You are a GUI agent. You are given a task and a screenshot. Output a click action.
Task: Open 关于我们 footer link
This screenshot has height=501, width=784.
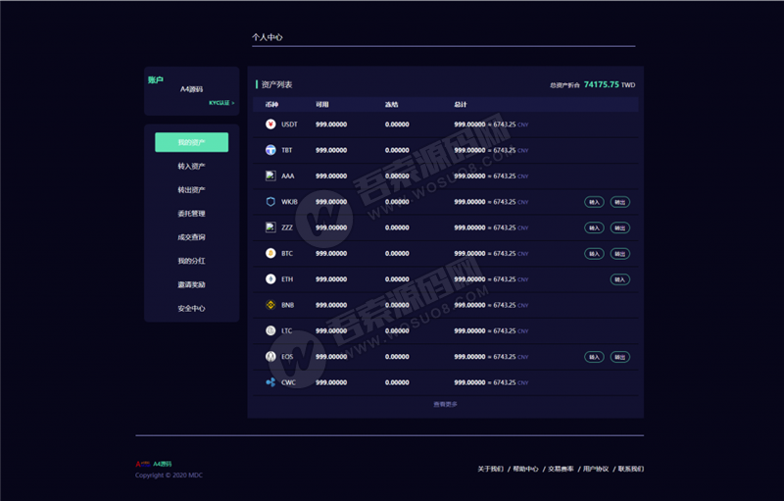491,469
